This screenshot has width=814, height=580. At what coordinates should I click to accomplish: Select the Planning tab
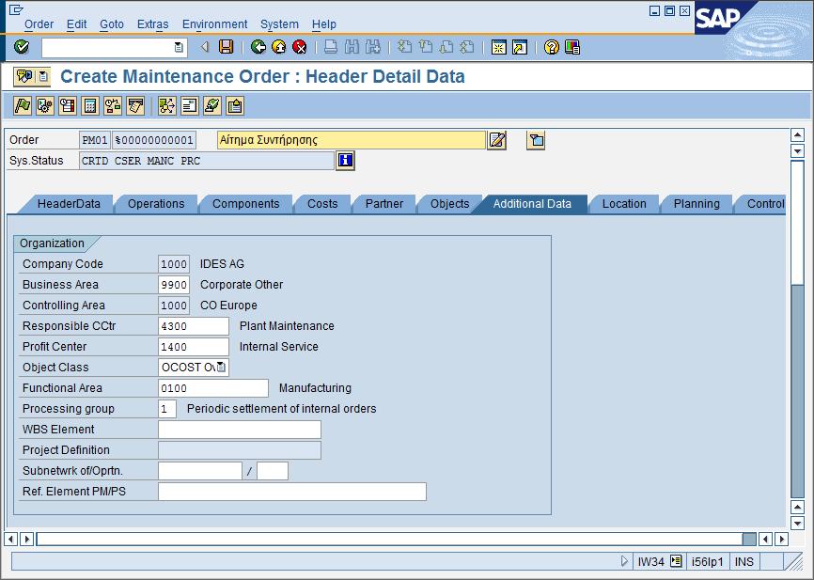pos(697,204)
